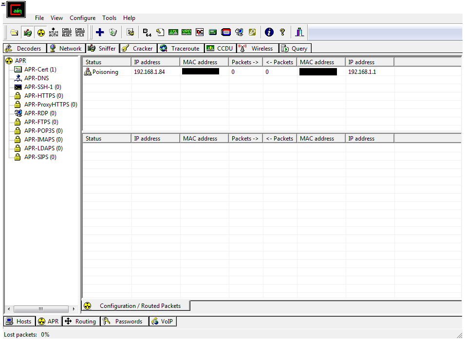465x340 pixels.
Task: Open the folder icon to load a file
Action: tap(14, 32)
